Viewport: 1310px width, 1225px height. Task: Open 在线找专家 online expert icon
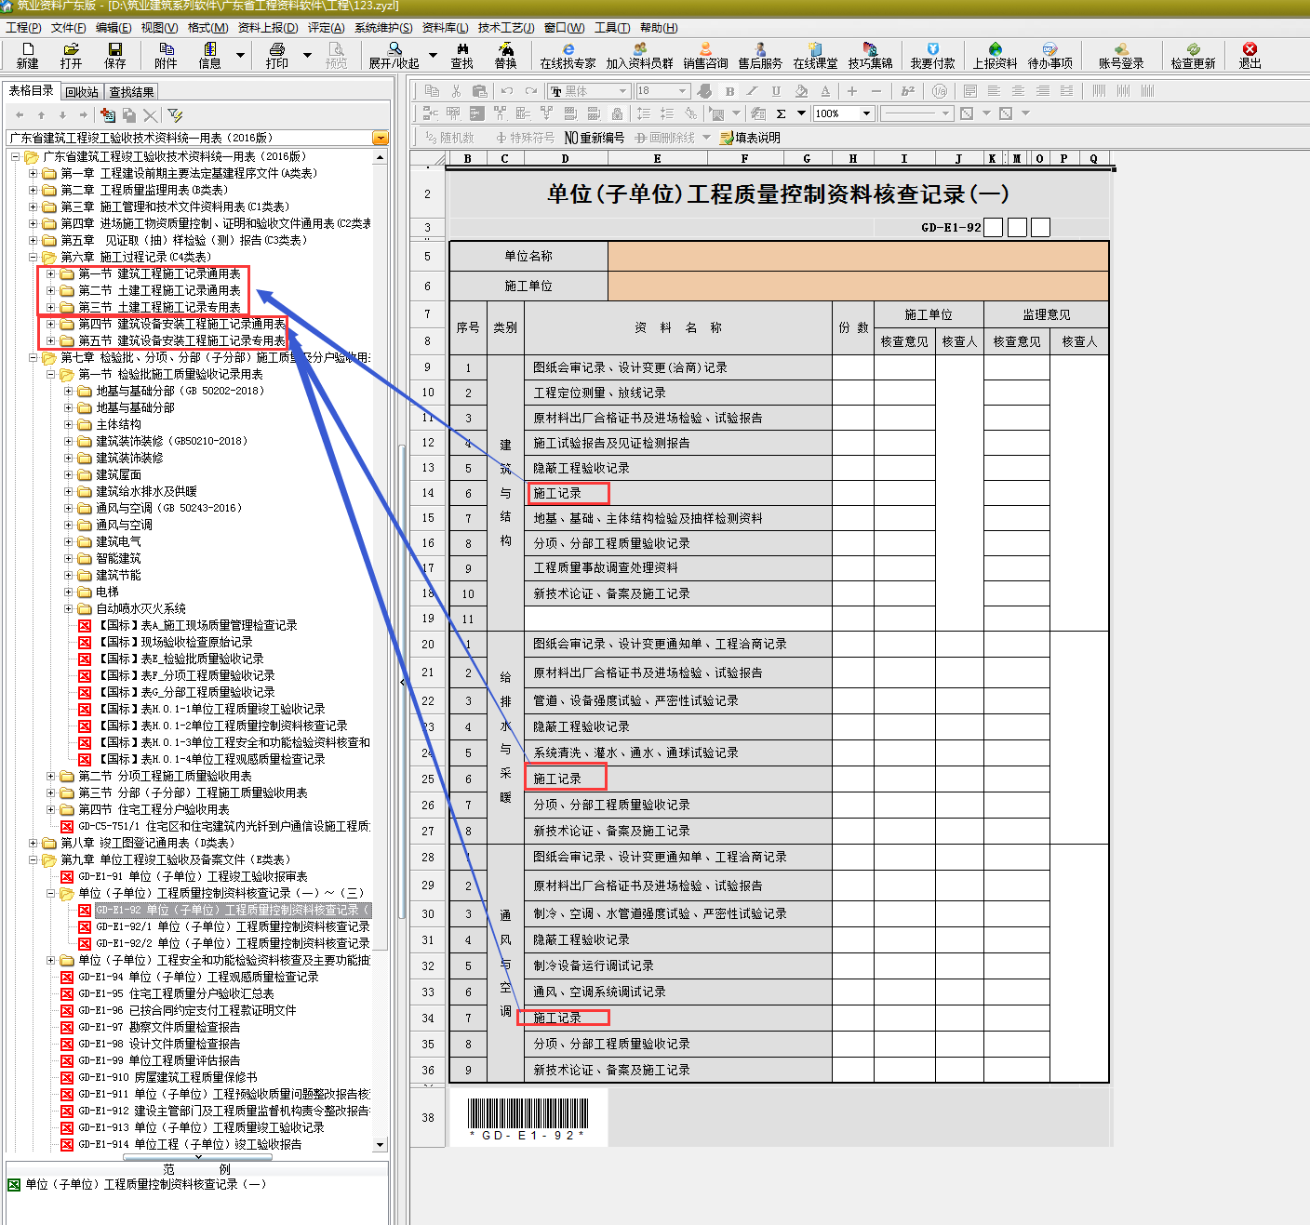[x=568, y=48]
